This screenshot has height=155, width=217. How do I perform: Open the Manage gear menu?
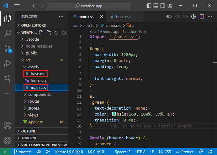(7, 141)
